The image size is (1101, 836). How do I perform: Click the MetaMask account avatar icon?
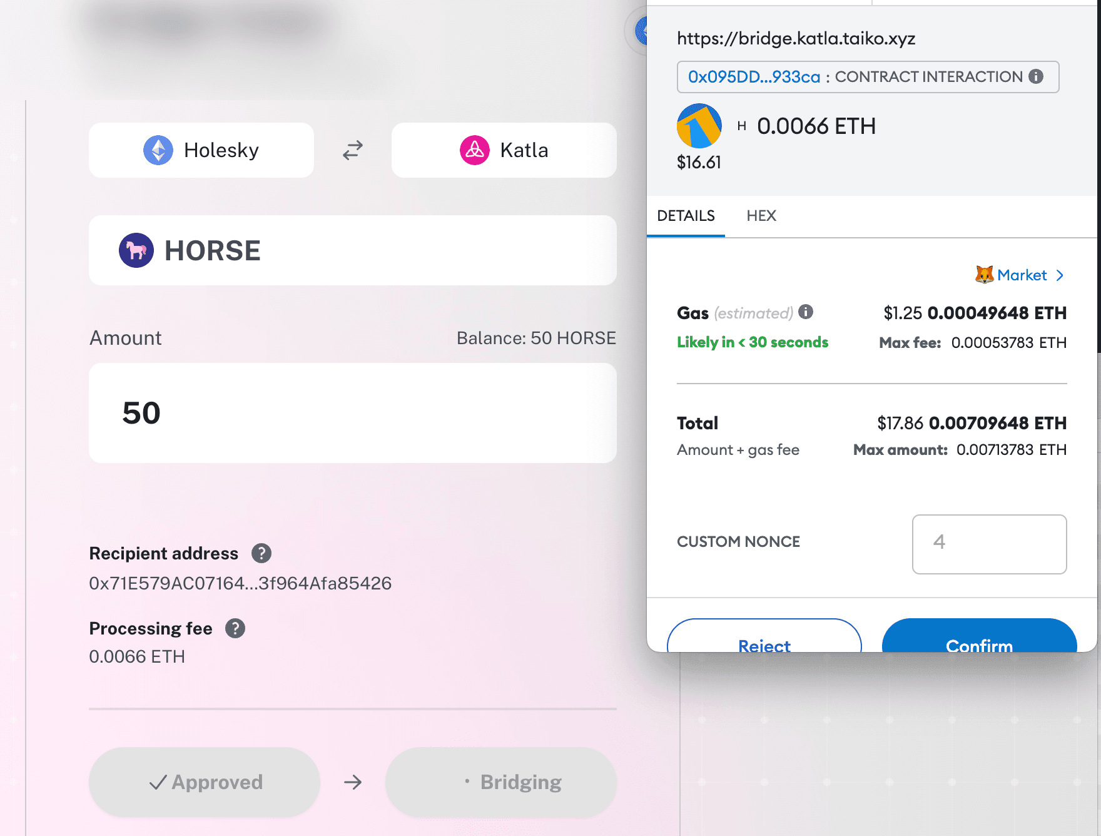pyautogui.click(x=699, y=126)
